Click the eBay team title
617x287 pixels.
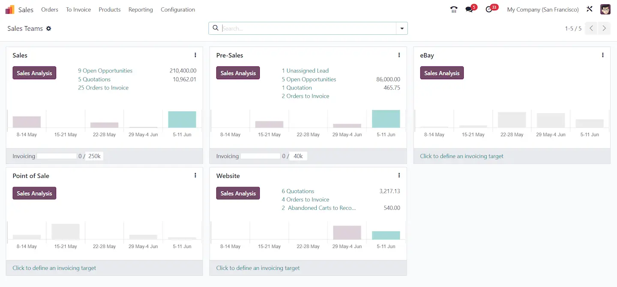tap(427, 55)
